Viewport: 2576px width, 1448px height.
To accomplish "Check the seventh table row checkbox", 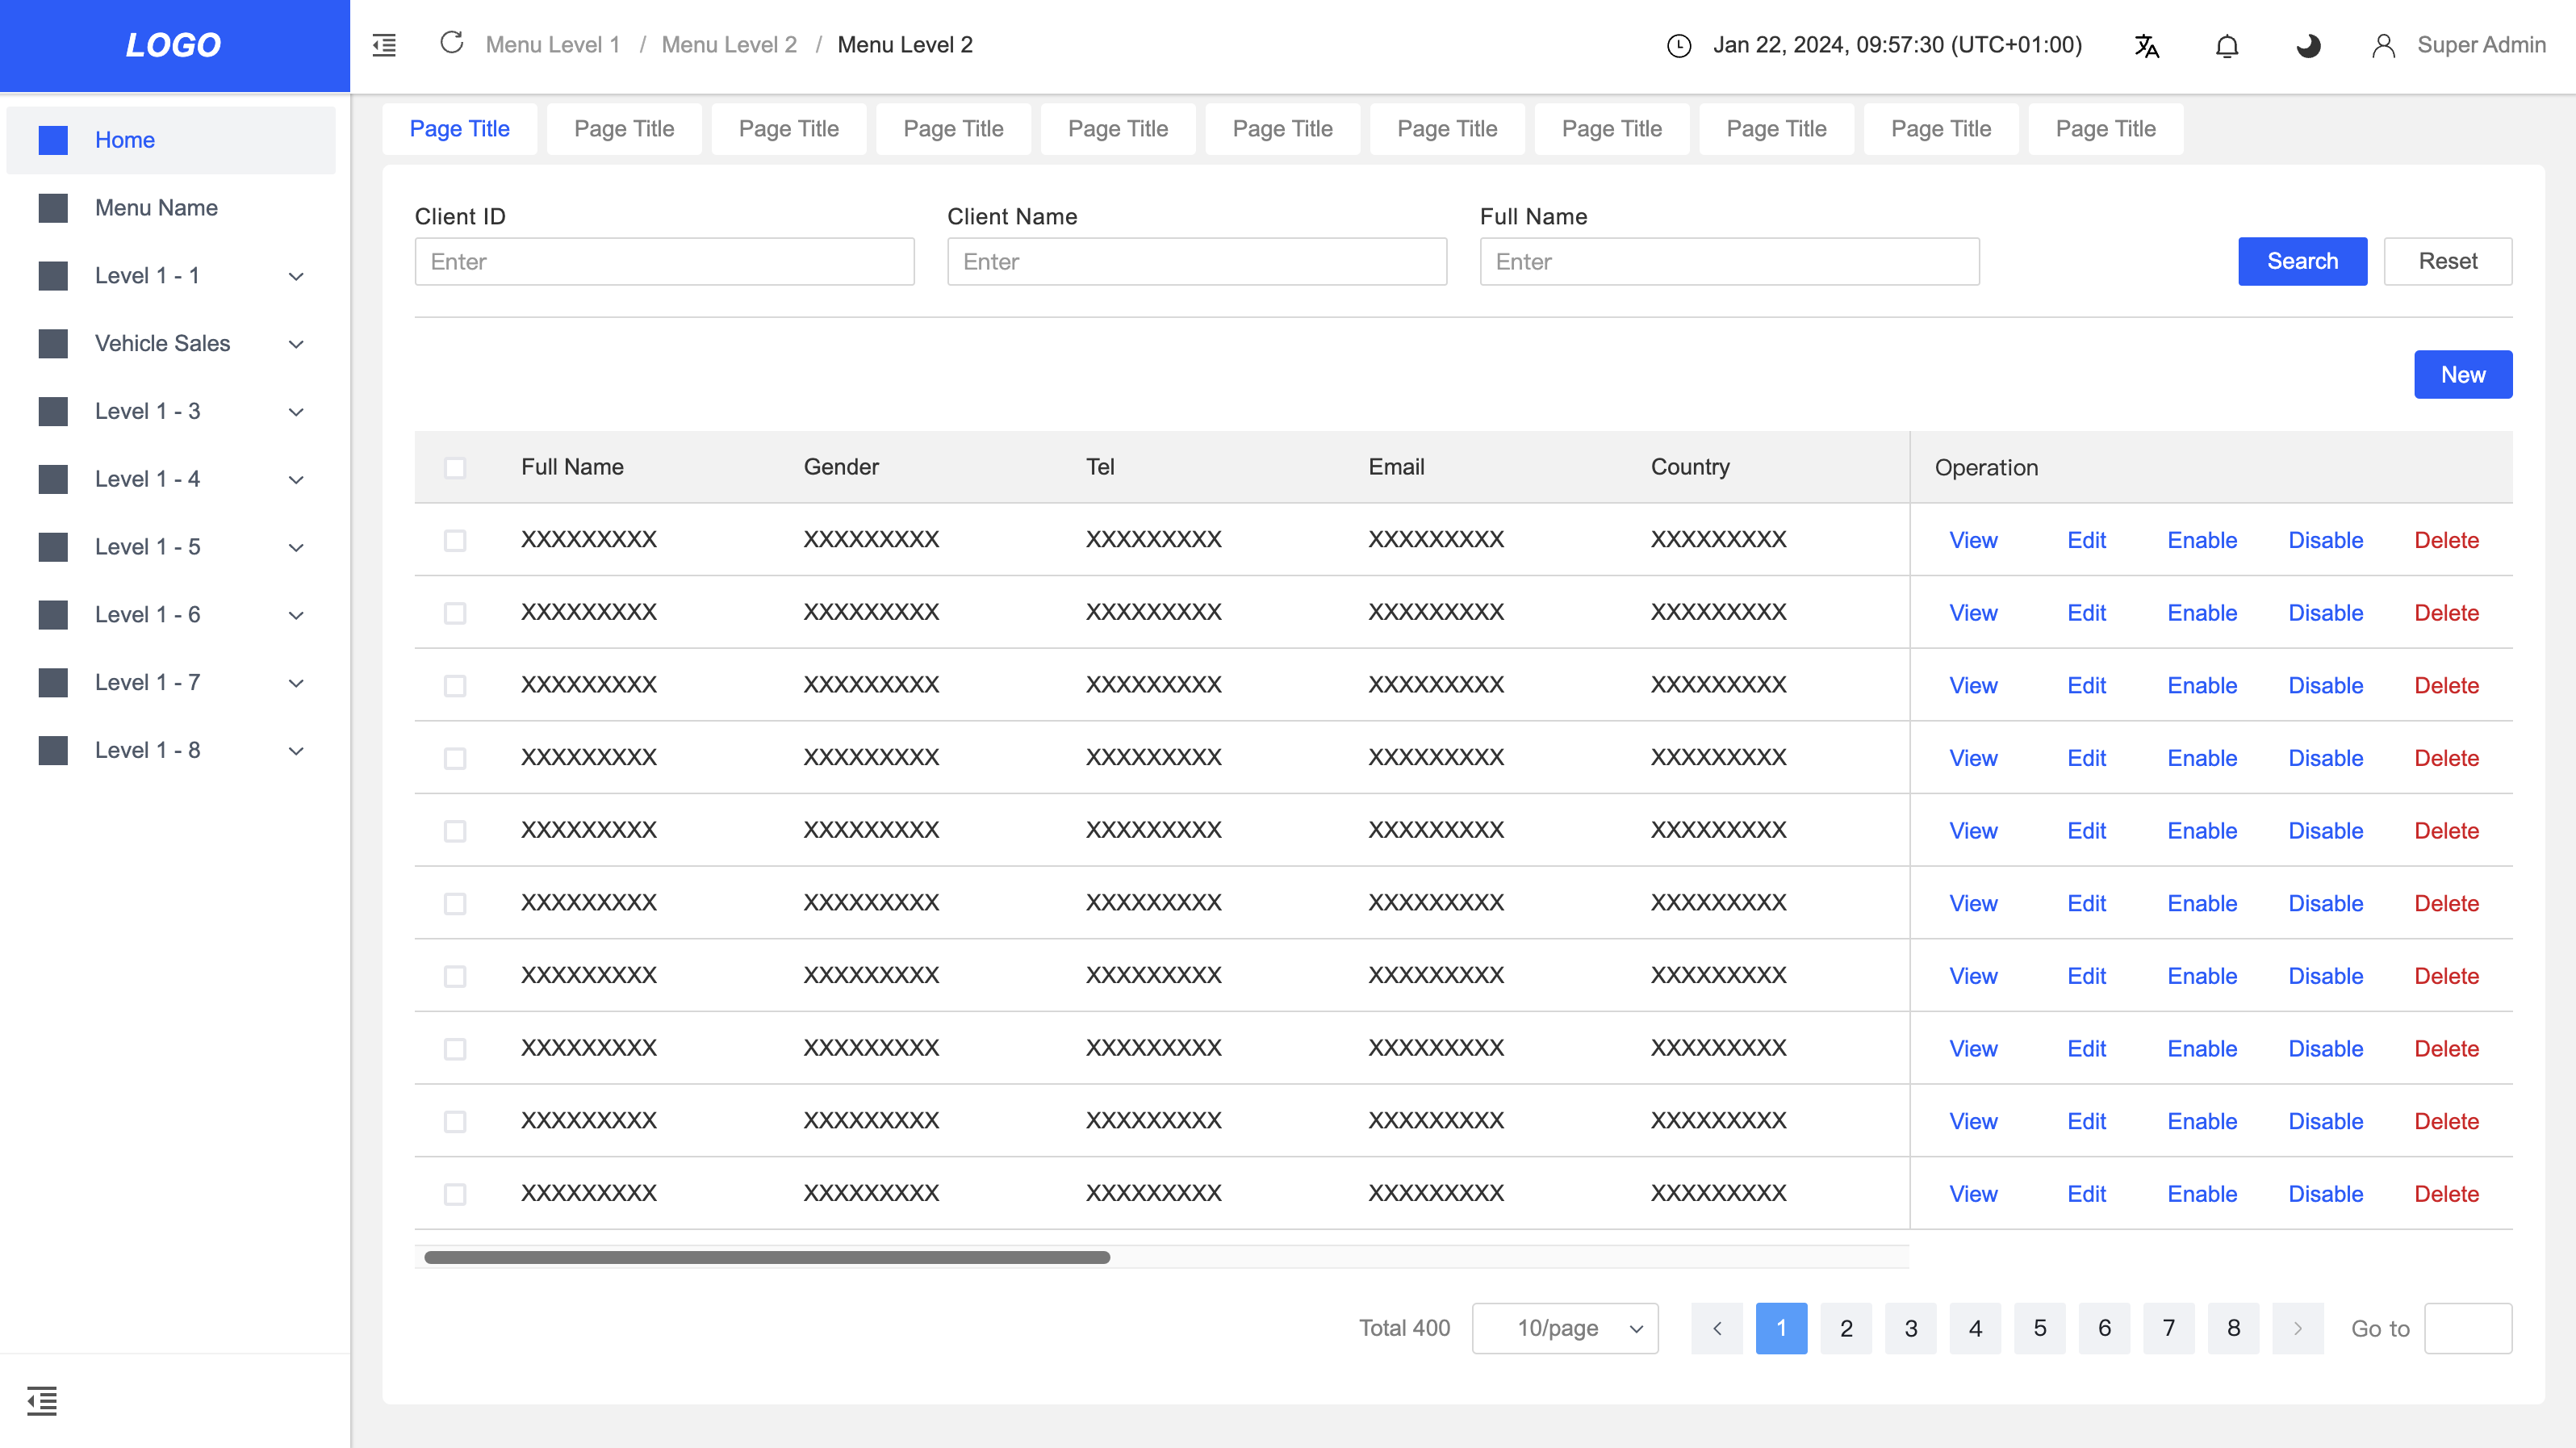I will click(455, 976).
